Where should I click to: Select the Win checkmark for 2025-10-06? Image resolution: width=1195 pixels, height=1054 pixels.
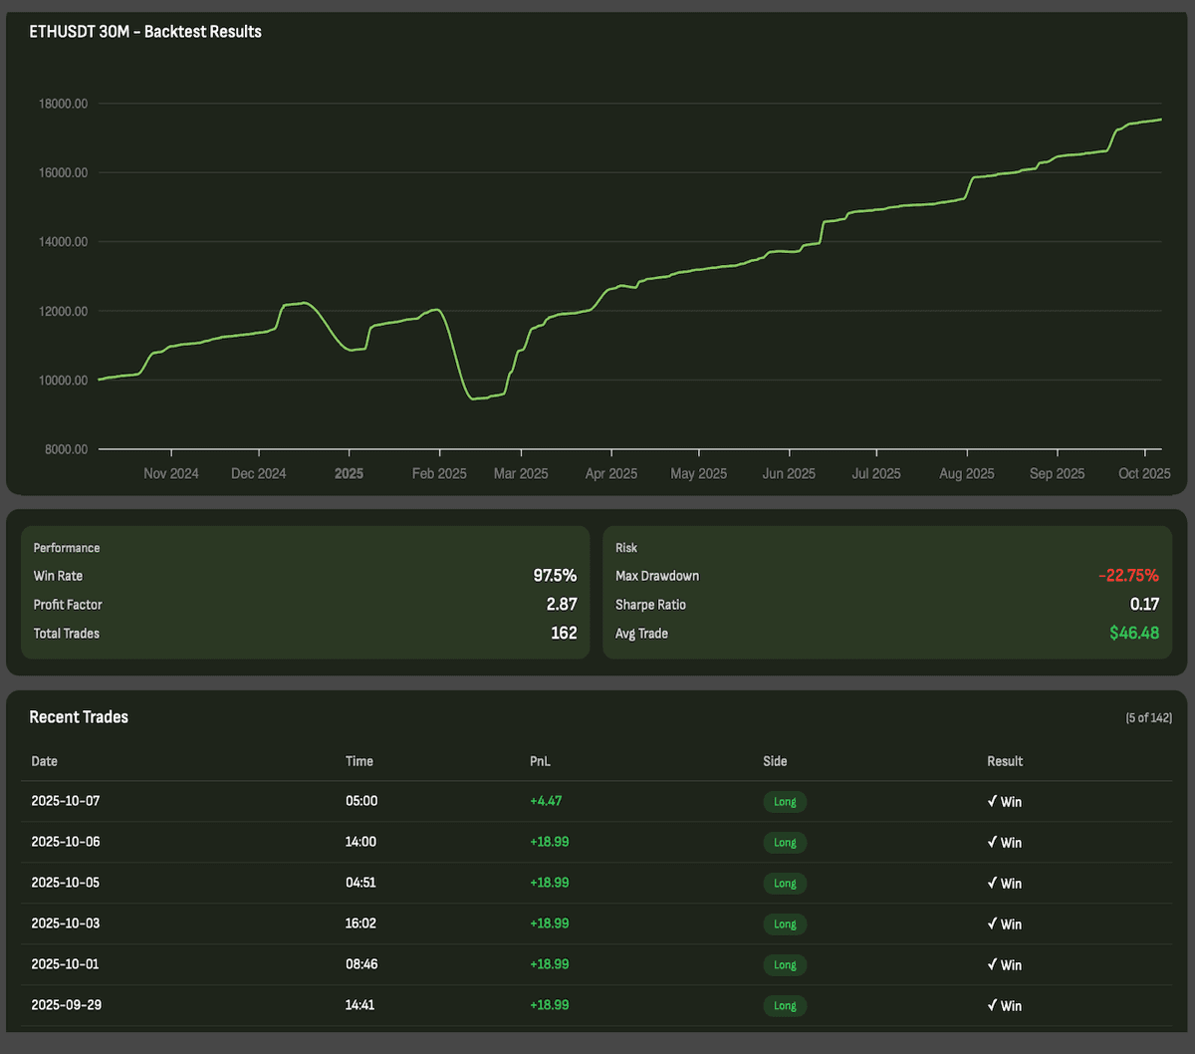tap(1004, 842)
